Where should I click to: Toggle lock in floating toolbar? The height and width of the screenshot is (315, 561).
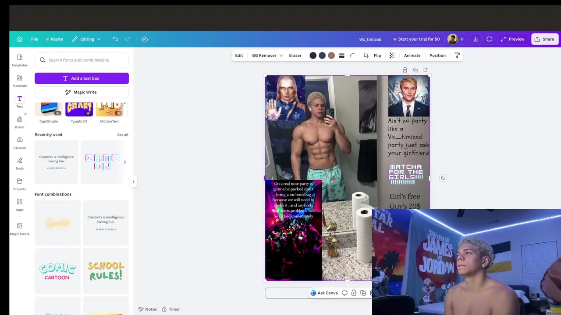tap(354, 293)
